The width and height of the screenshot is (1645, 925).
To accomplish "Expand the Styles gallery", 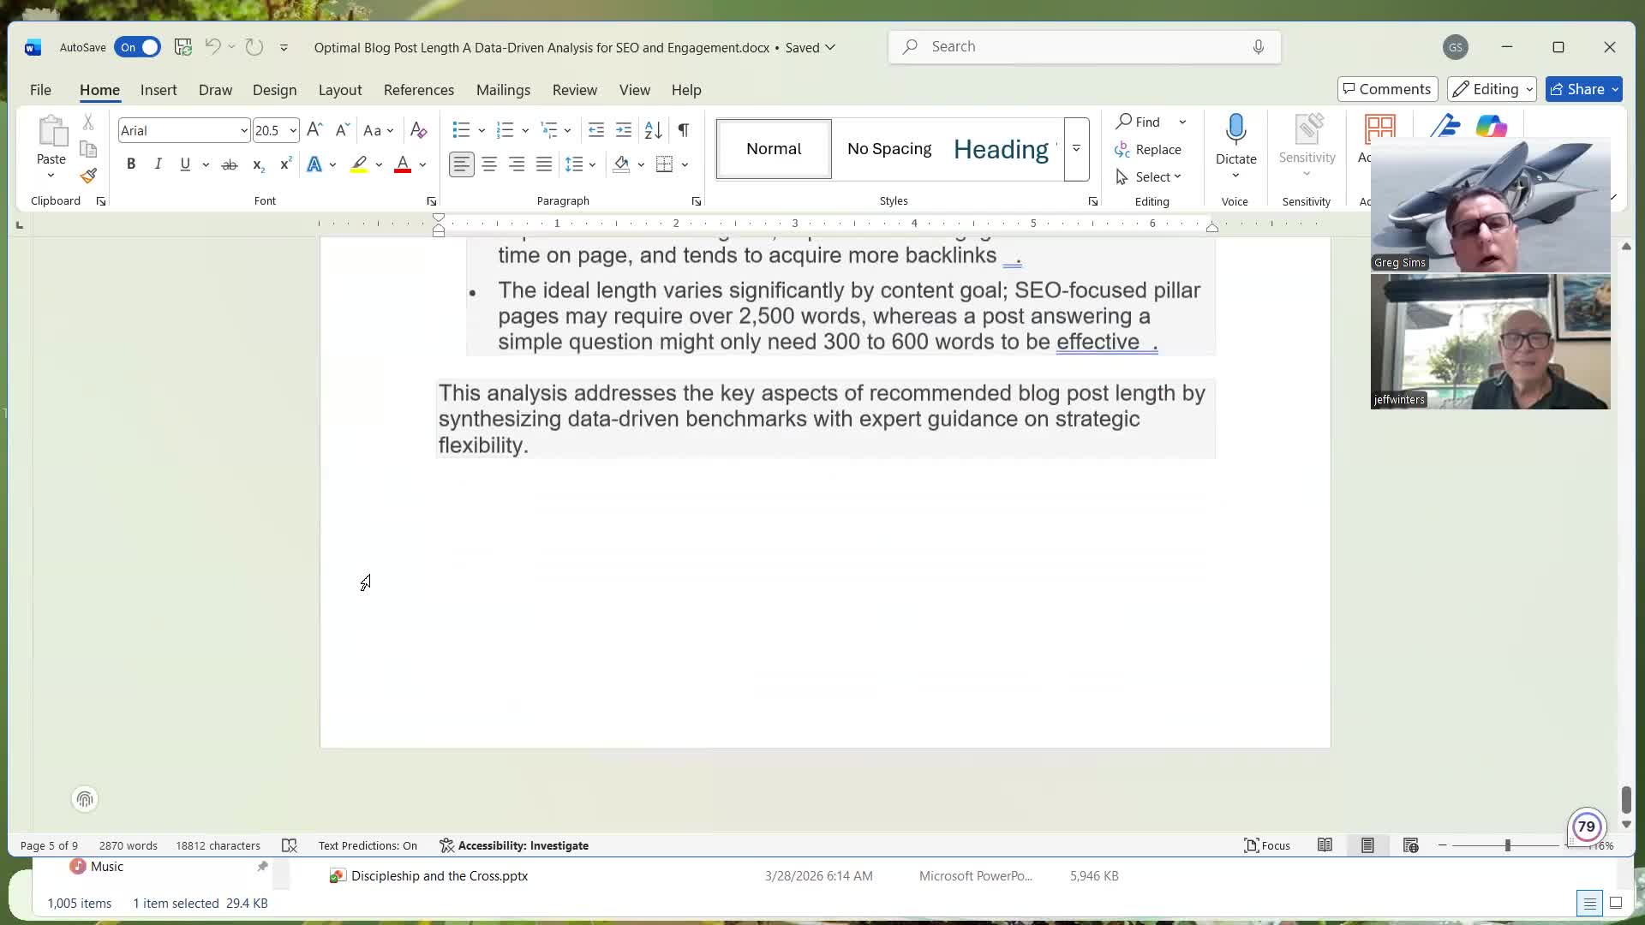I will point(1076,149).
